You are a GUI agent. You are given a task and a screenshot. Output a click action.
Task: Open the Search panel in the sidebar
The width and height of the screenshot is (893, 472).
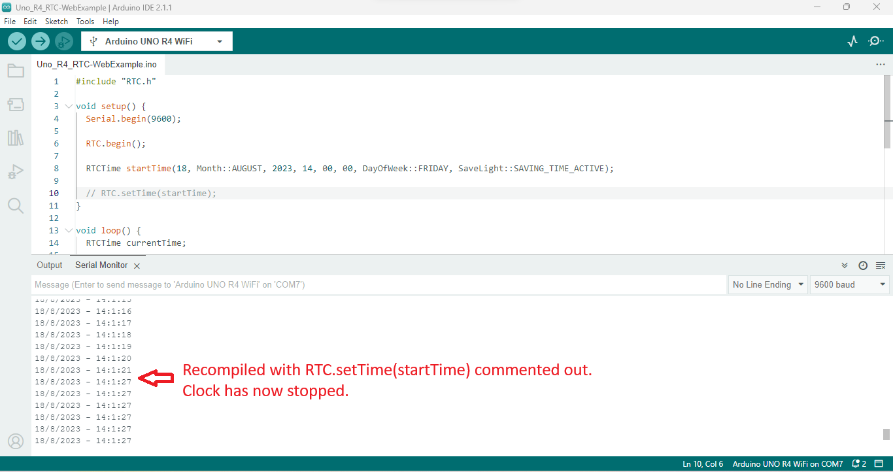[x=16, y=205]
